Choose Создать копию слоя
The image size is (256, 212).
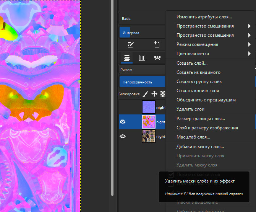[210, 91]
